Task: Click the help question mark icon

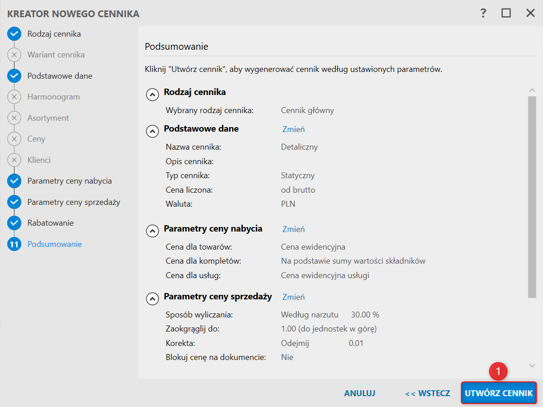Action: pos(483,13)
